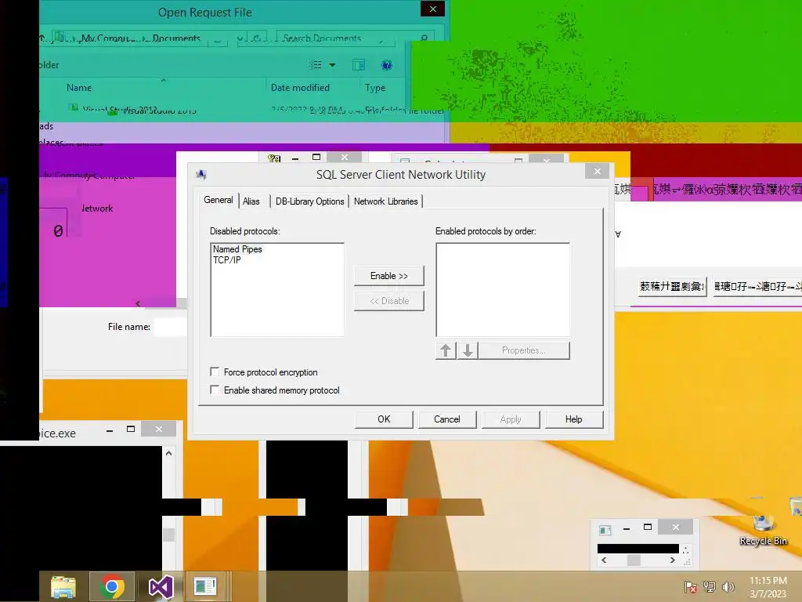Open the Recycle Bin desktop icon

tap(763, 530)
